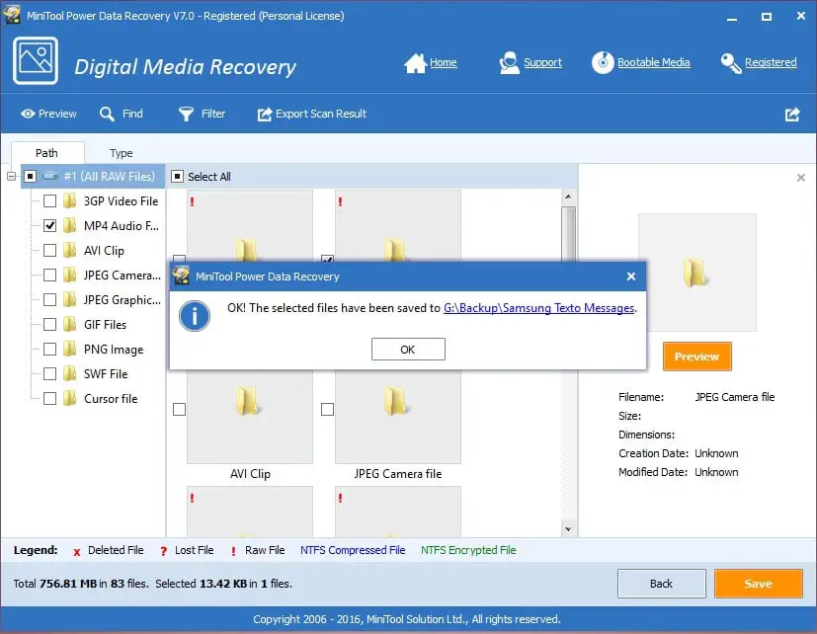Check the PNG Image checkbox

click(x=49, y=349)
